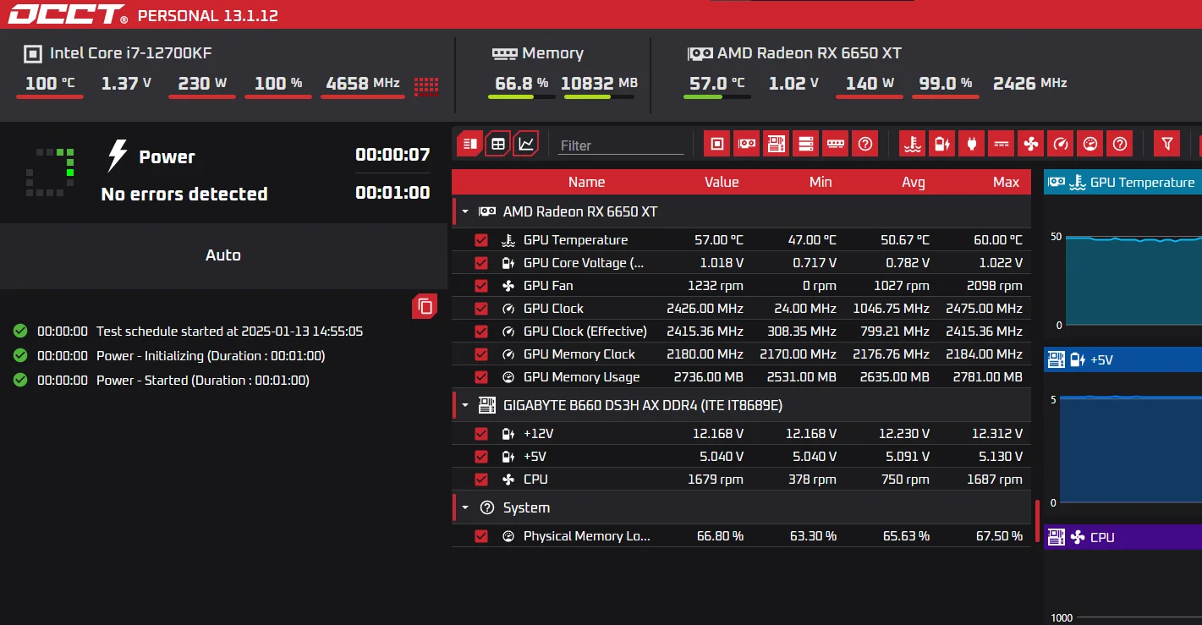Viewport: 1202px width, 625px height.
Task: Filter sensors by storage drive device icon
Action: pyautogui.click(x=805, y=144)
